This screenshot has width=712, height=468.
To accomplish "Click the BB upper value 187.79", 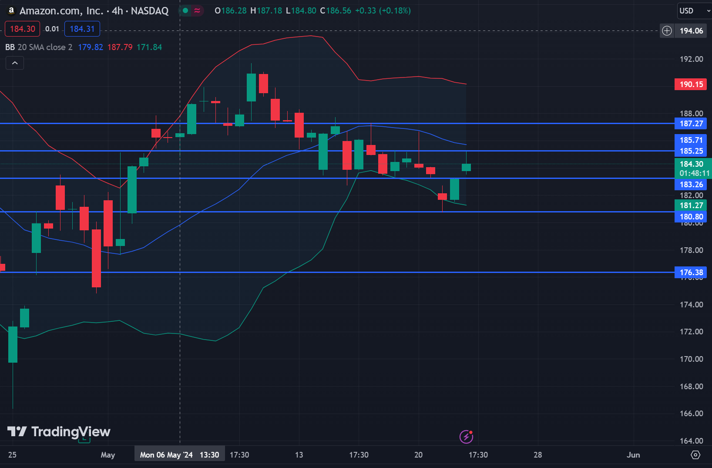I will 120,47.
